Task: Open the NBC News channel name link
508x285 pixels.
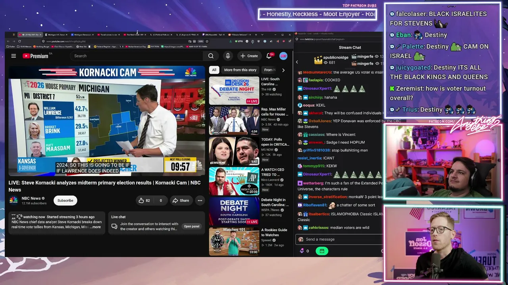Action: pyautogui.click(x=31, y=198)
